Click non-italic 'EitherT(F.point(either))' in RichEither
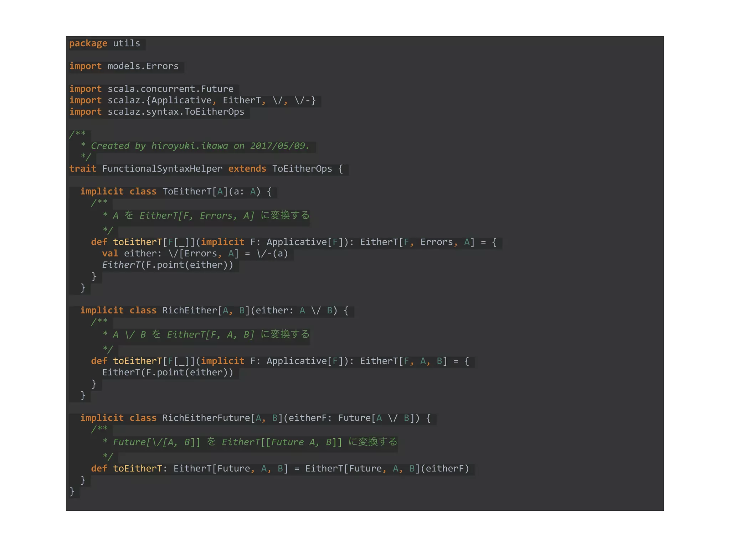 coord(168,373)
